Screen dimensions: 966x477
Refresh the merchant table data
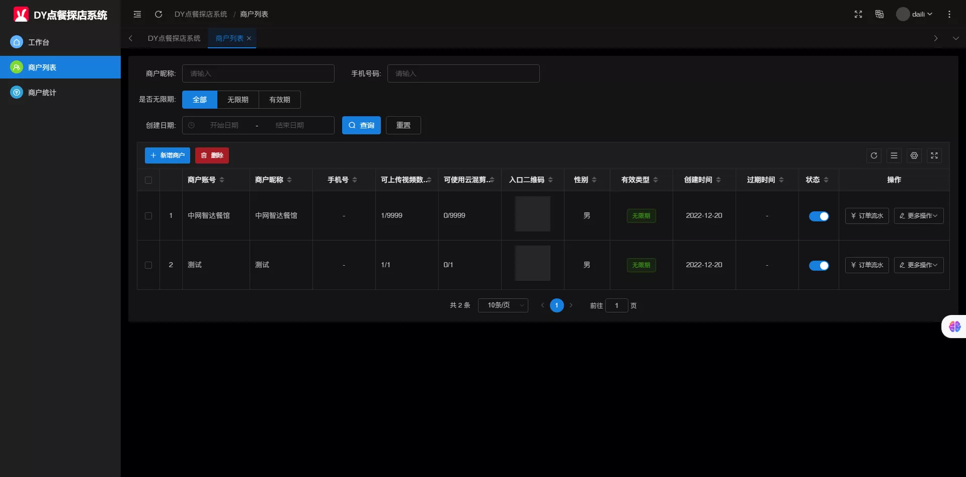click(874, 156)
